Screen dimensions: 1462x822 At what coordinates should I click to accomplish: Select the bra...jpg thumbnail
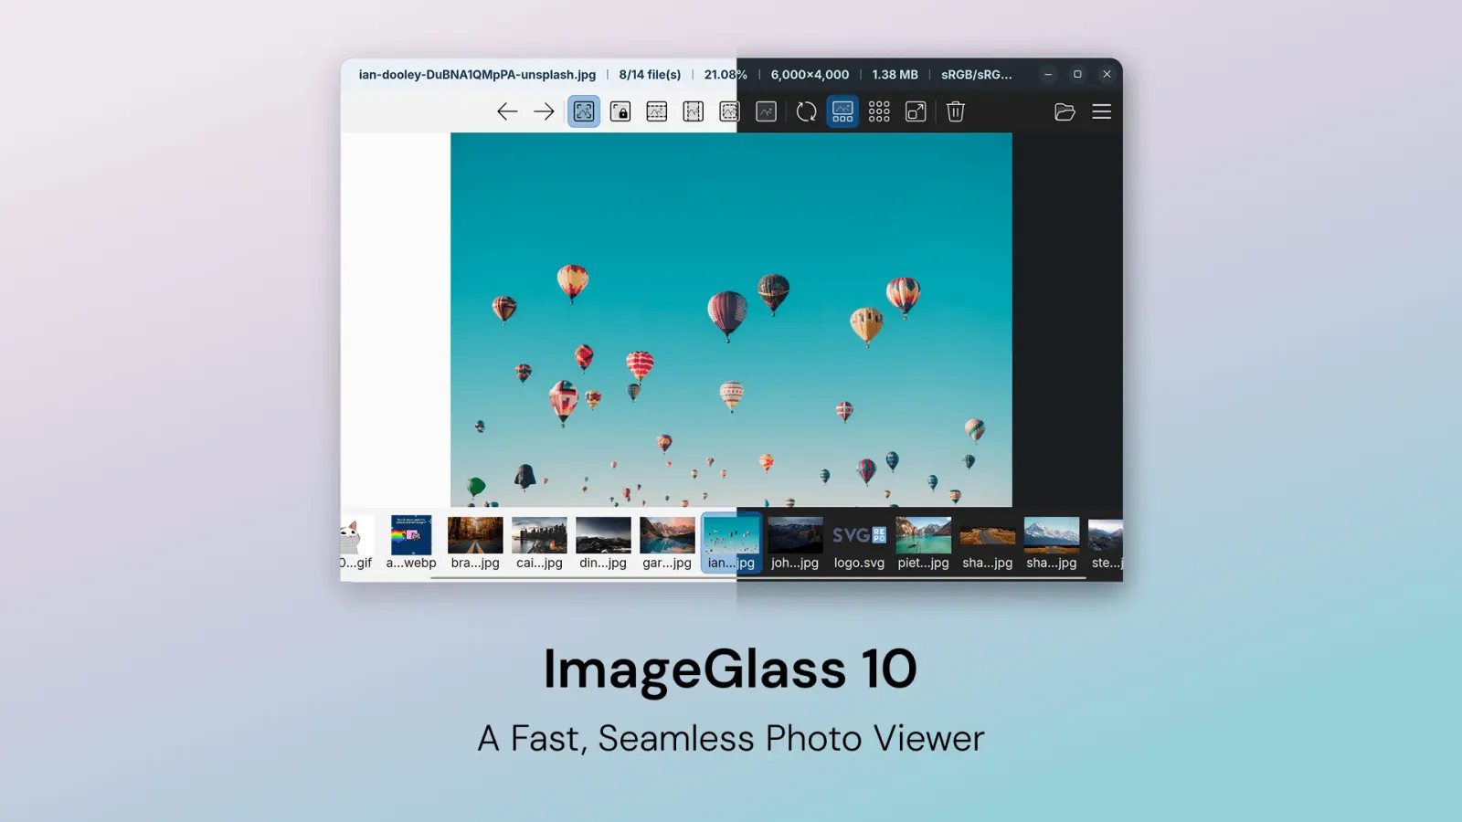(475, 543)
